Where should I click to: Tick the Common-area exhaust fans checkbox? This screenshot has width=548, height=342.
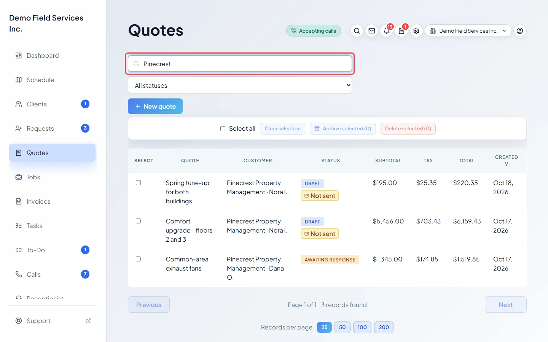tap(139, 259)
